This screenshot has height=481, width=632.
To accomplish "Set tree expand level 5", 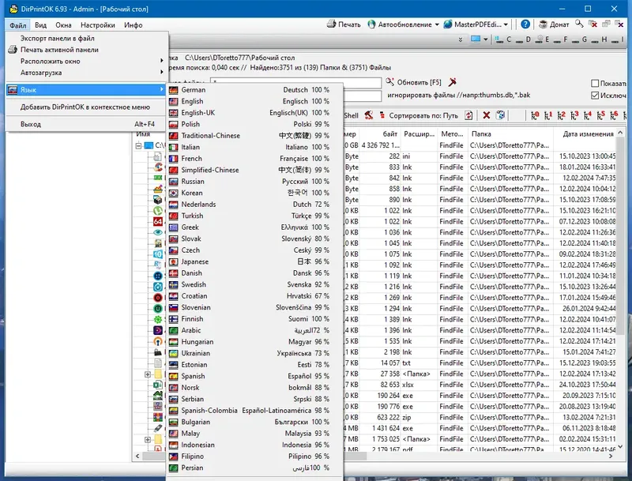I will pyautogui.click(x=601, y=115).
